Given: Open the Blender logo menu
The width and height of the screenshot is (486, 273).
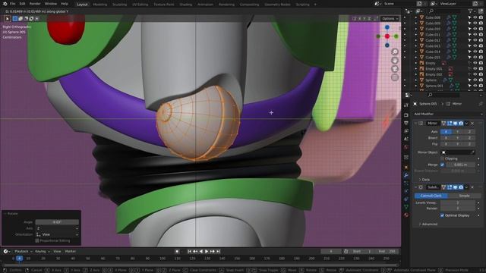Looking at the screenshot, I should 5,4.
